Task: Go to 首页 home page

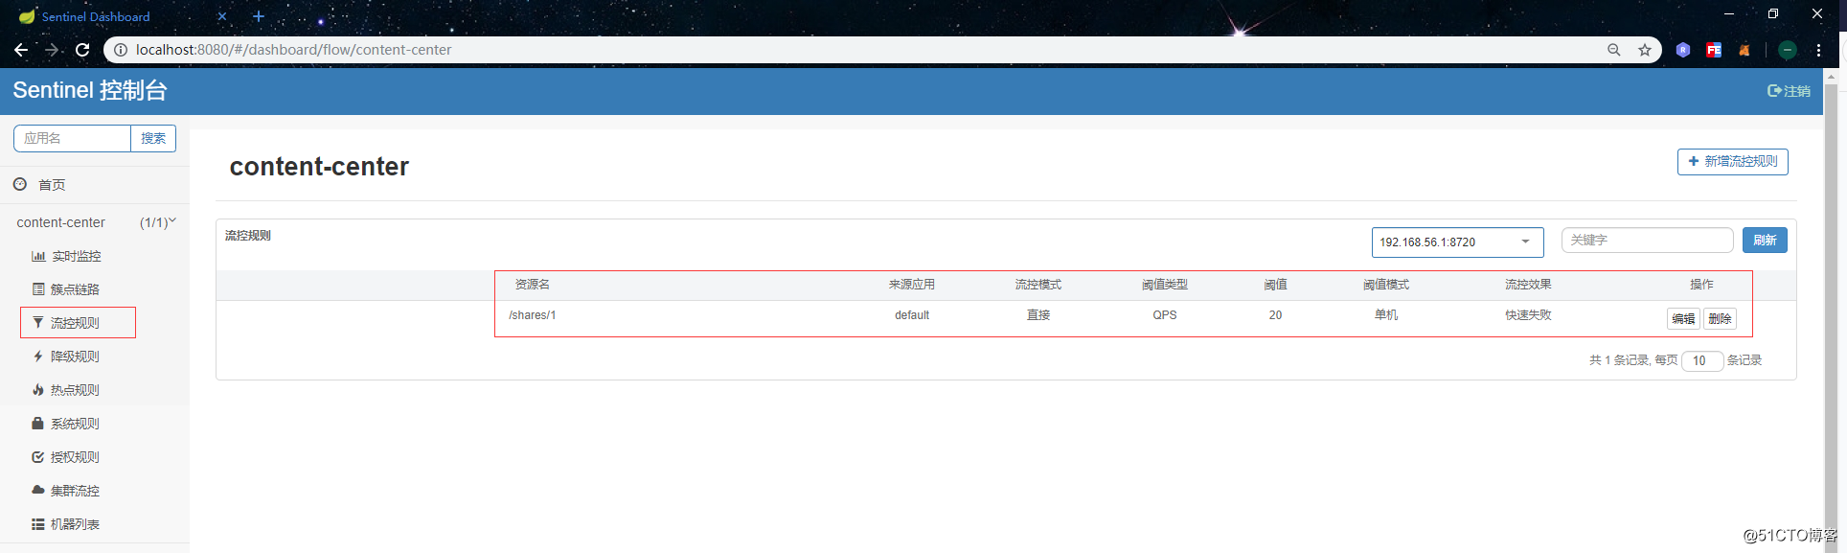Action: click(52, 185)
